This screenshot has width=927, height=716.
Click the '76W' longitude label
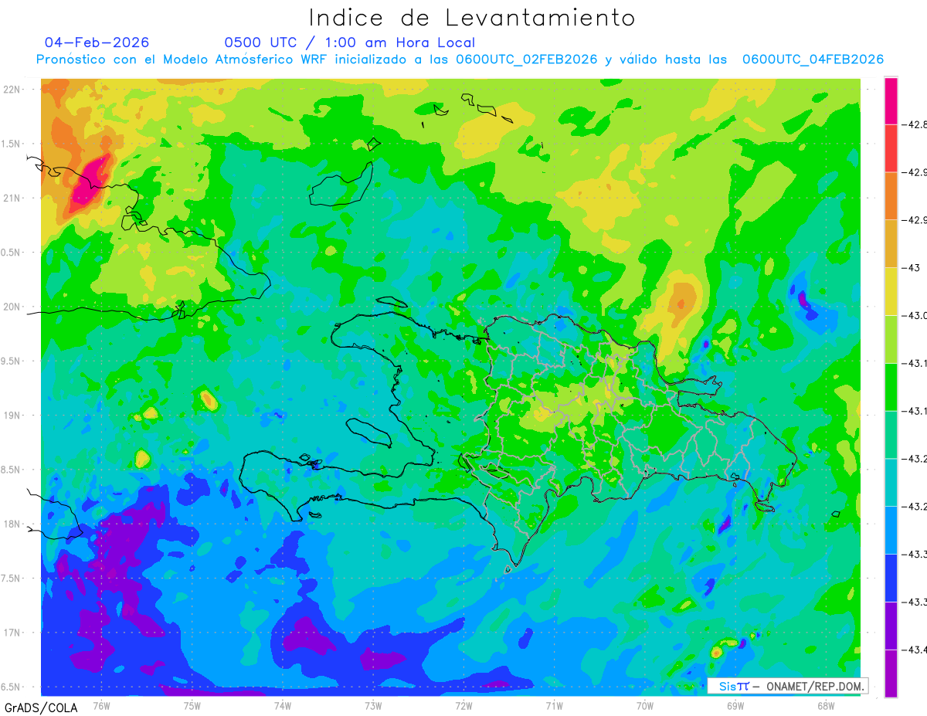tap(101, 706)
